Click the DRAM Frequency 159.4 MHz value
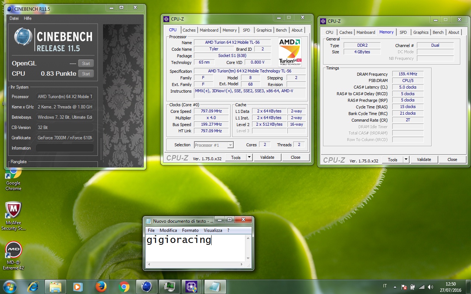The image size is (471, 294). coord(408,74)
